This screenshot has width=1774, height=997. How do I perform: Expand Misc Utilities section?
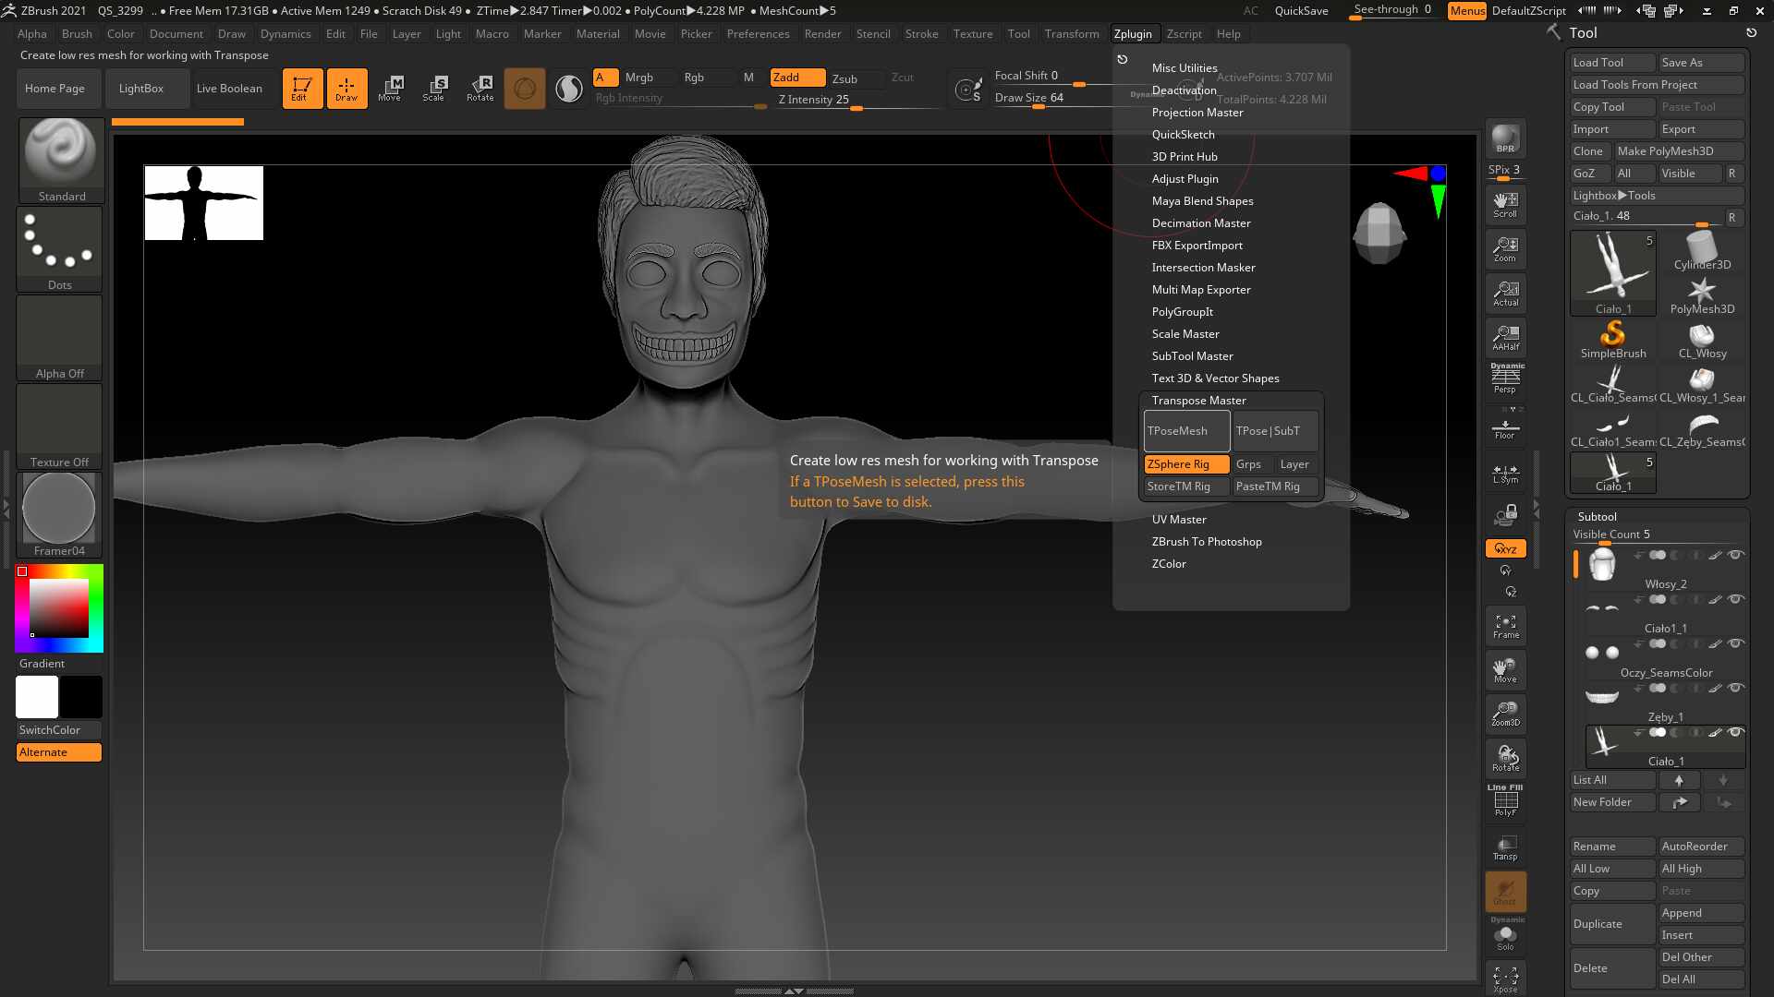click(1184, 68)
